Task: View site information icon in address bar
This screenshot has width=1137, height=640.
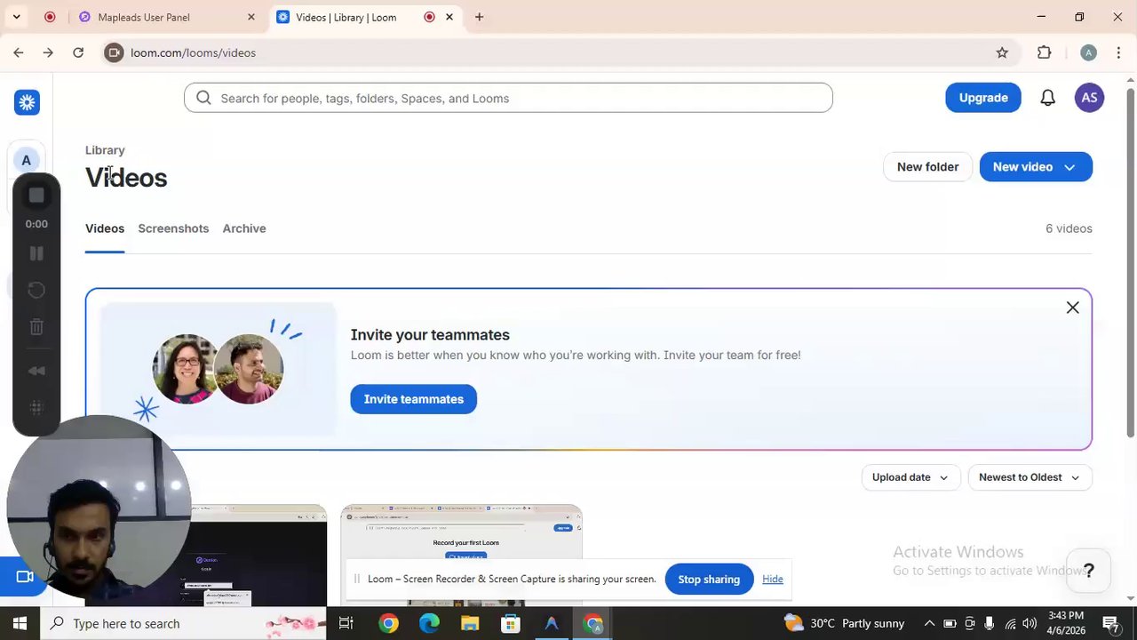Action: tap(114, 52)
